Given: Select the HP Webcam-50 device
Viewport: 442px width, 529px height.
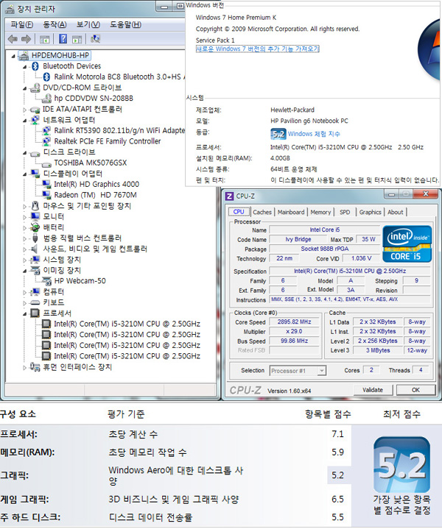Looking at the screenshot, I should click(80, 281).
